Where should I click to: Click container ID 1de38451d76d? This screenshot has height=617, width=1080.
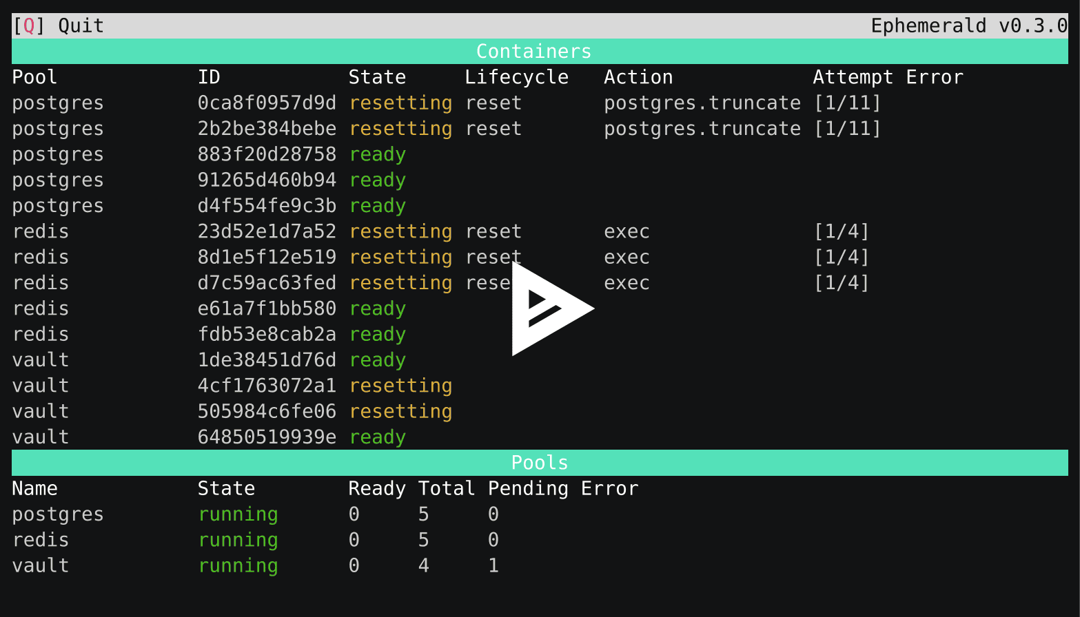click(x=267, y=359)
